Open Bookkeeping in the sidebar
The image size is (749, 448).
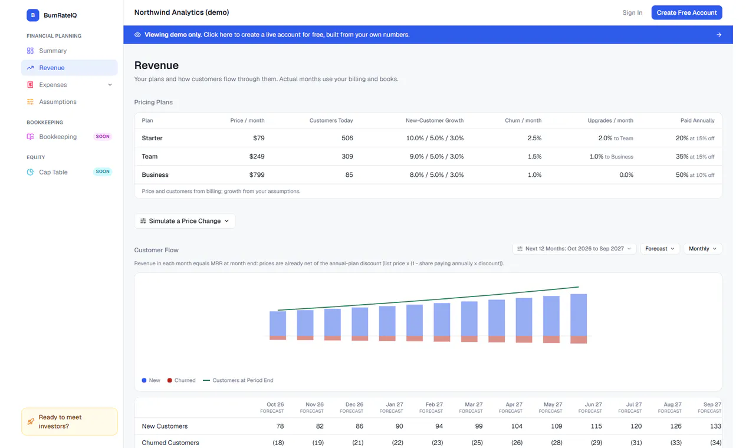point(70,137)
